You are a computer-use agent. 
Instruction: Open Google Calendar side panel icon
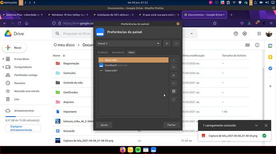(270, 46)
